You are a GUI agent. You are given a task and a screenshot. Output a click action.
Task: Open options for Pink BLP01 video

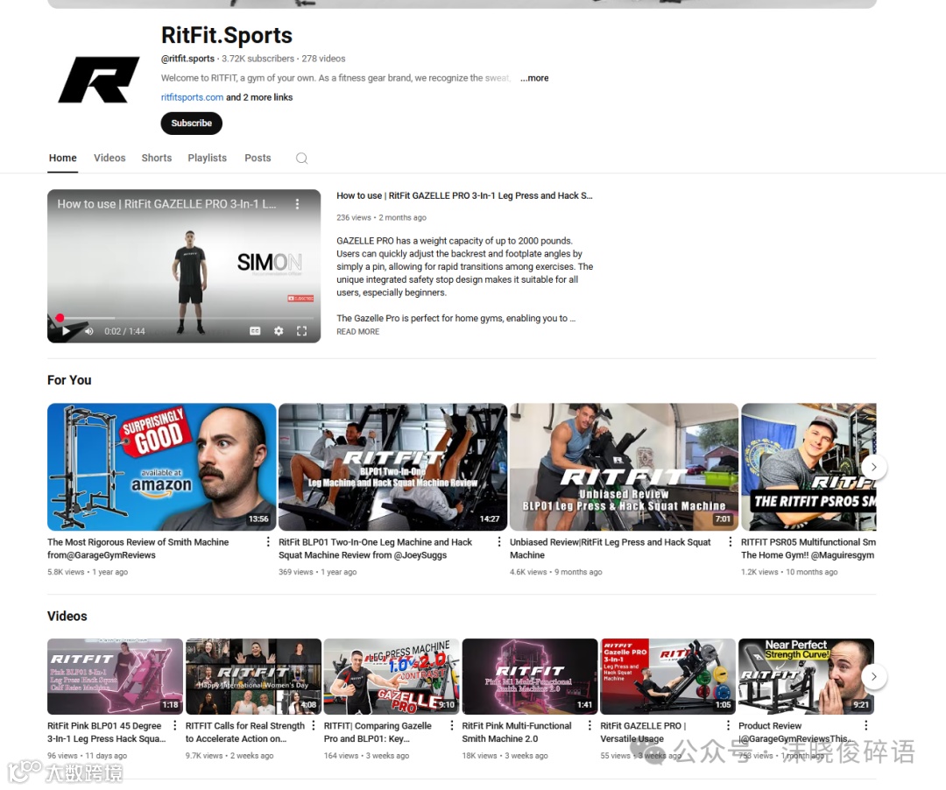[175, 725]
